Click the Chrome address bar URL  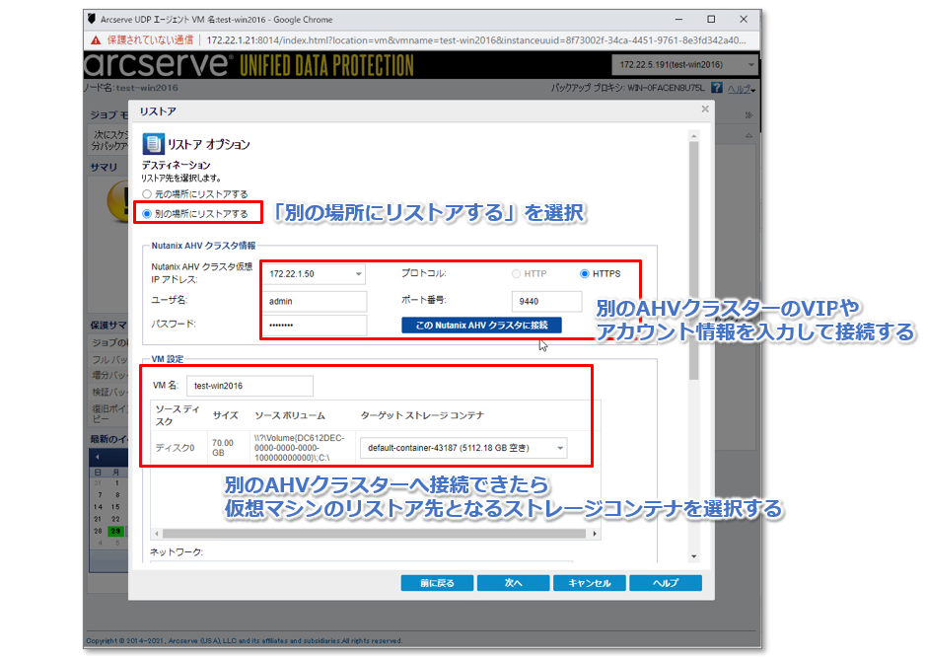[476, 40]
